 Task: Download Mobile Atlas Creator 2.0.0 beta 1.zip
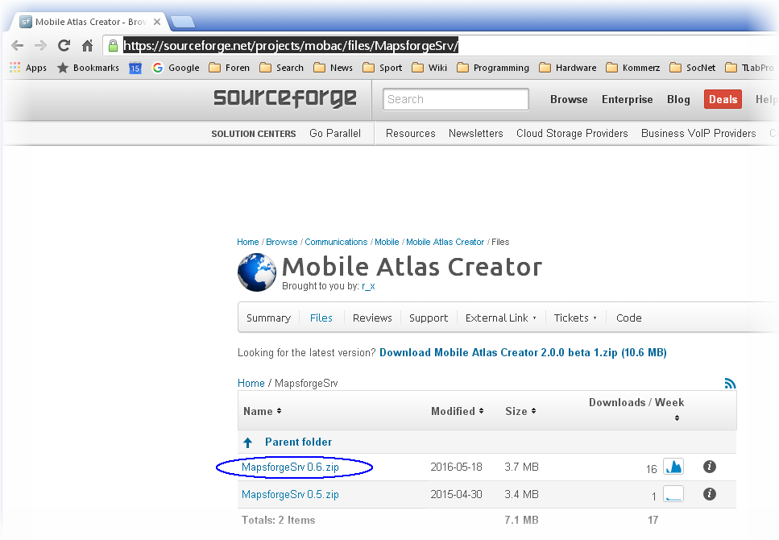coord(523,353)
